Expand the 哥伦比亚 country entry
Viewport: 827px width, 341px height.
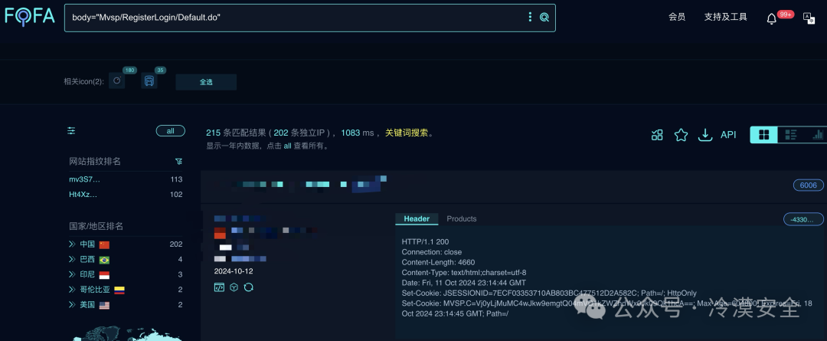click(x=72, y=290)
